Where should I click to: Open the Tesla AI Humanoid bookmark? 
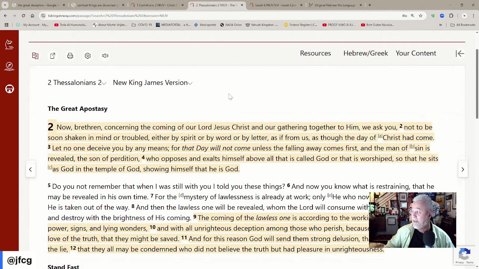coord(70,25)
